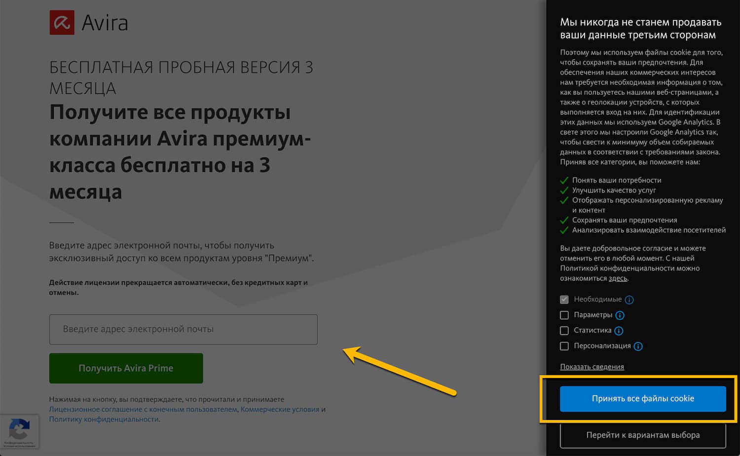This screenshot has height=456, width=740.
Task: Click the cookie panel title Мы никогда не станем продавать
Action: tap(640, 29)
